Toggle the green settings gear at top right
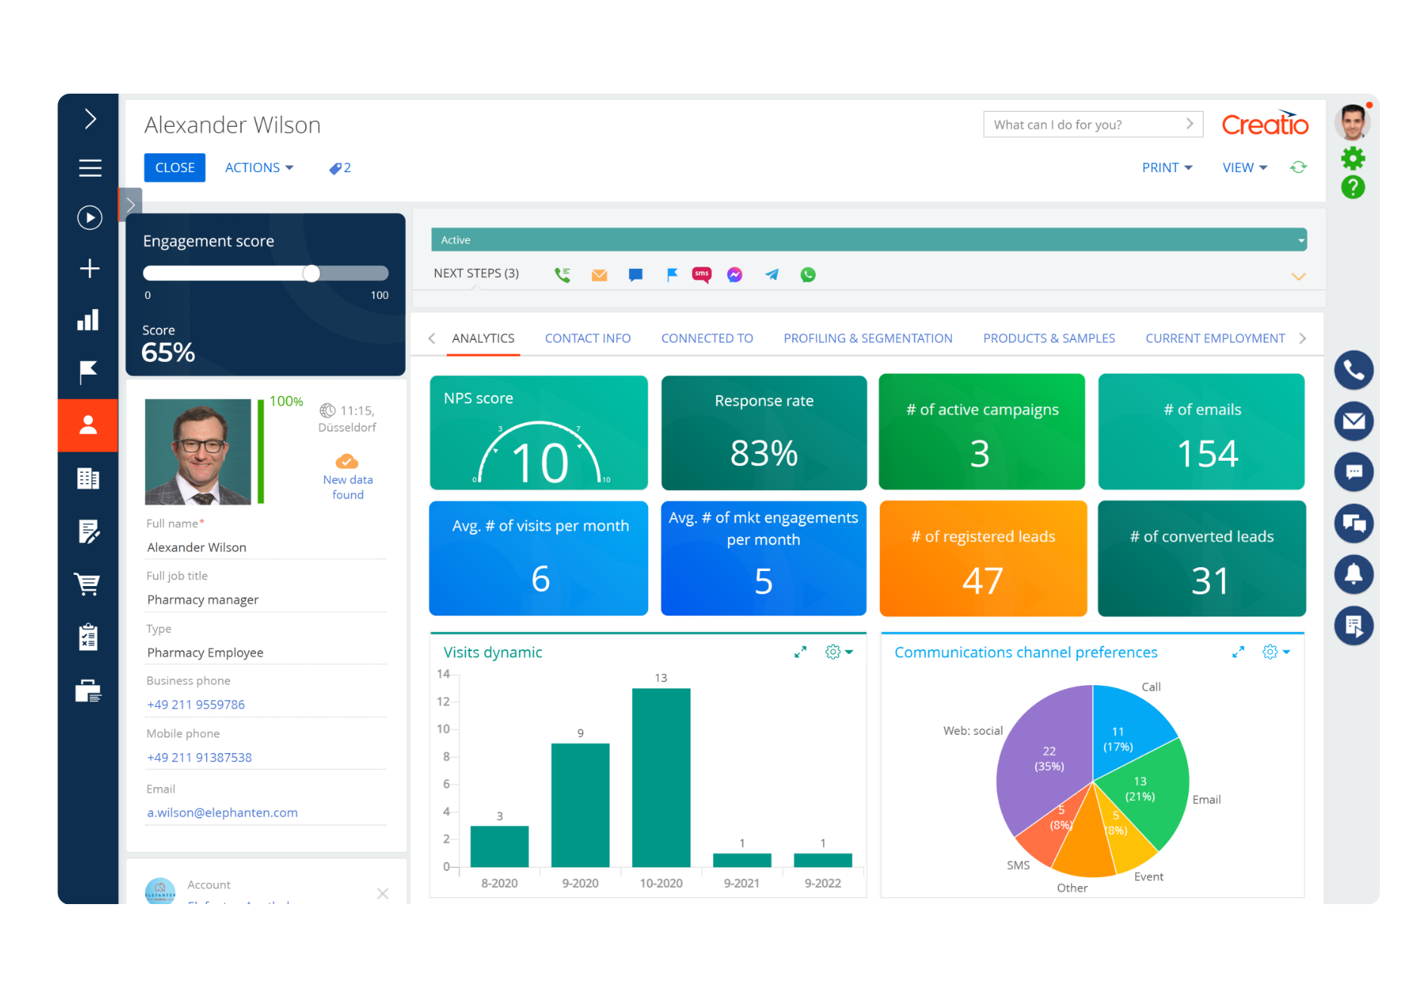 point(1353,159)
